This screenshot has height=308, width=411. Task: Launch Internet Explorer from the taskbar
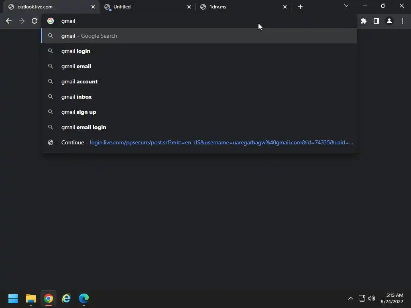(66, 298)
